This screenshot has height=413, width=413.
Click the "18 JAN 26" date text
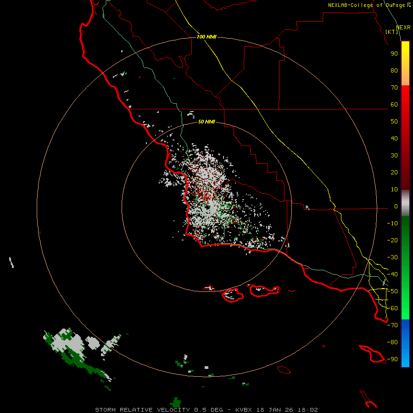pos(275,410)
